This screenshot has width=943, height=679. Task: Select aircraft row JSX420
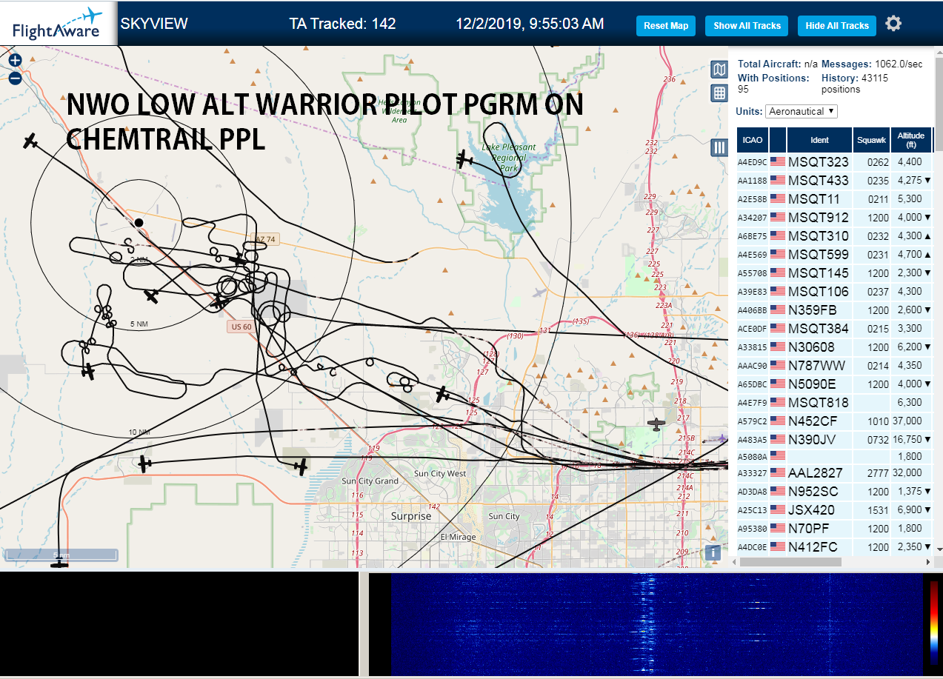pyautogui.click(x=834, y=509)
